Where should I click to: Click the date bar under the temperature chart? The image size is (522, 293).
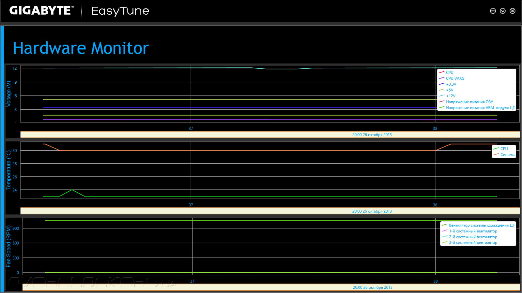[x=270, y=211]
